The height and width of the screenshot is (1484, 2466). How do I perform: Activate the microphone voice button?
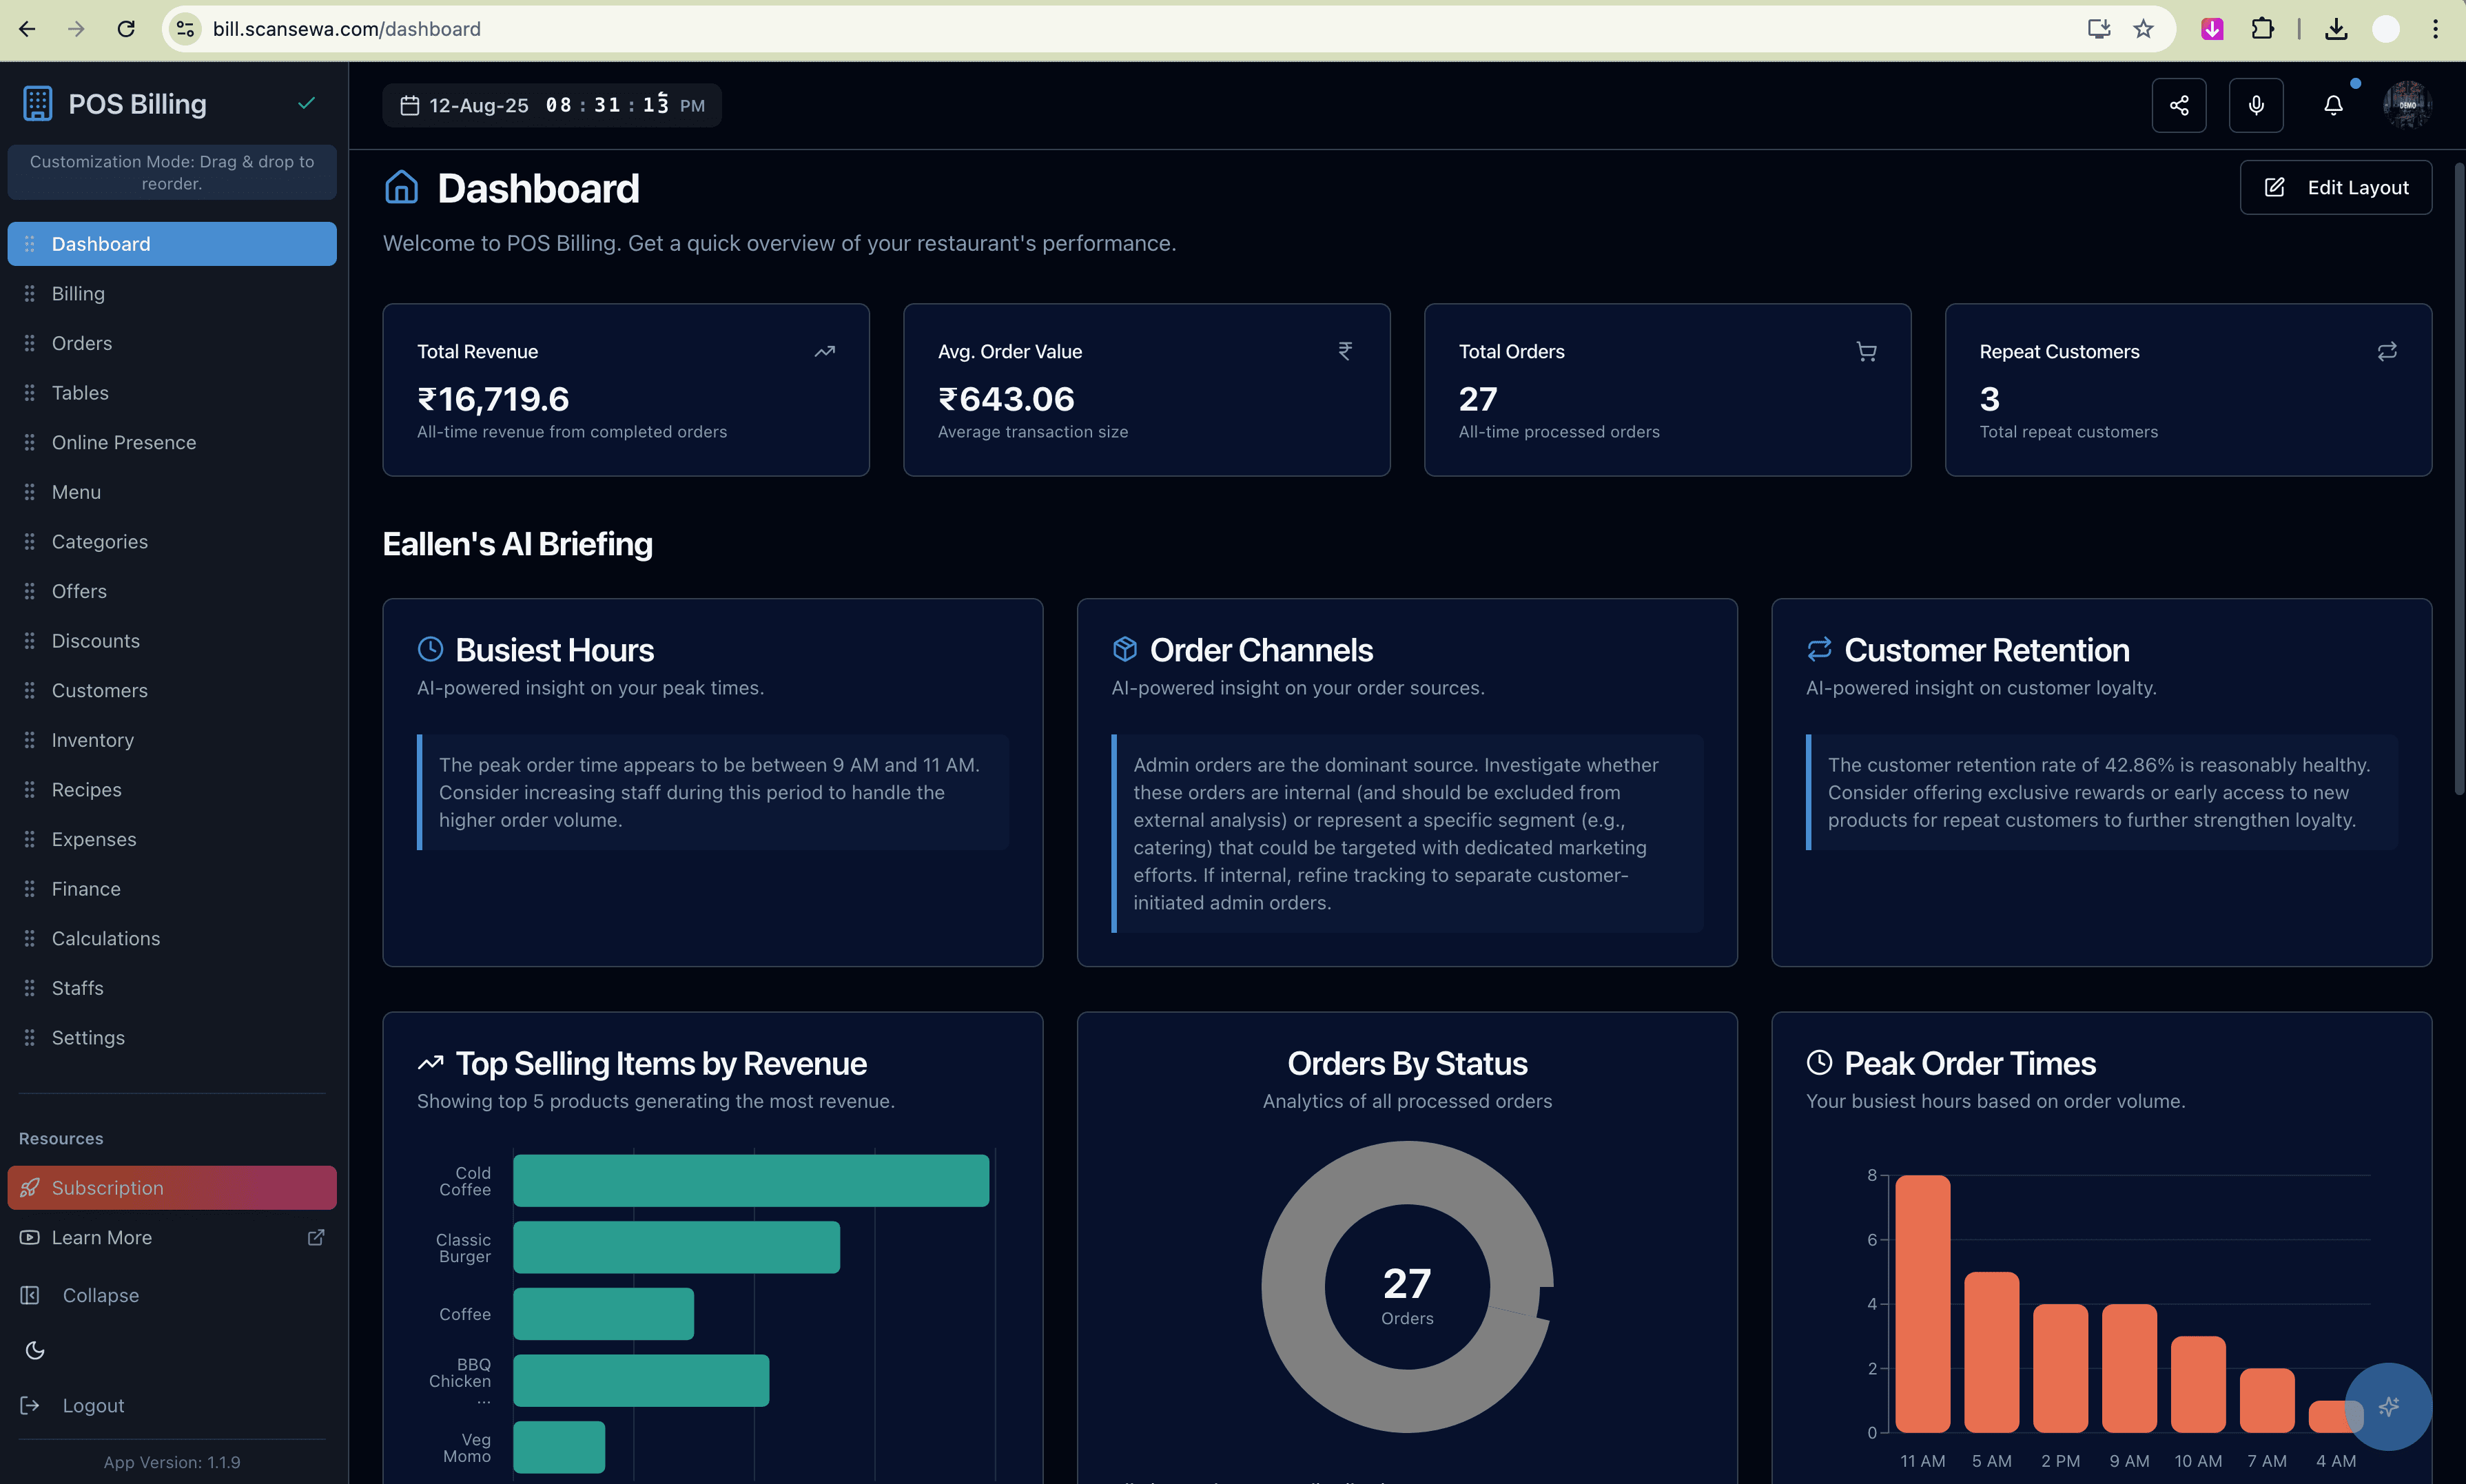coord(2255,105)
